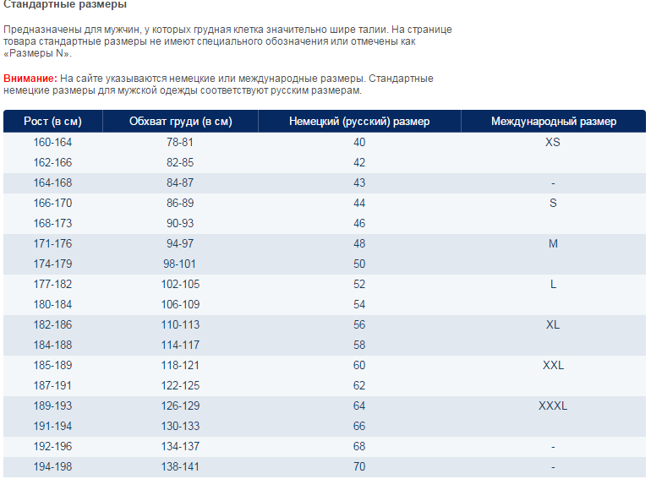Select chest value '114-117'
Screen dimensions: 651x479
pyautogui.click(x=180, y=345)
